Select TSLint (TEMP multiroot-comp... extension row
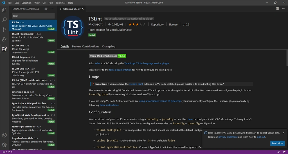The height and width of the screenshot is (154, 288). click(x=33, y=84)
